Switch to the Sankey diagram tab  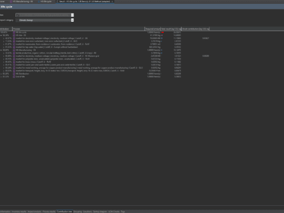pyautogui.click(x=100, y=211)
